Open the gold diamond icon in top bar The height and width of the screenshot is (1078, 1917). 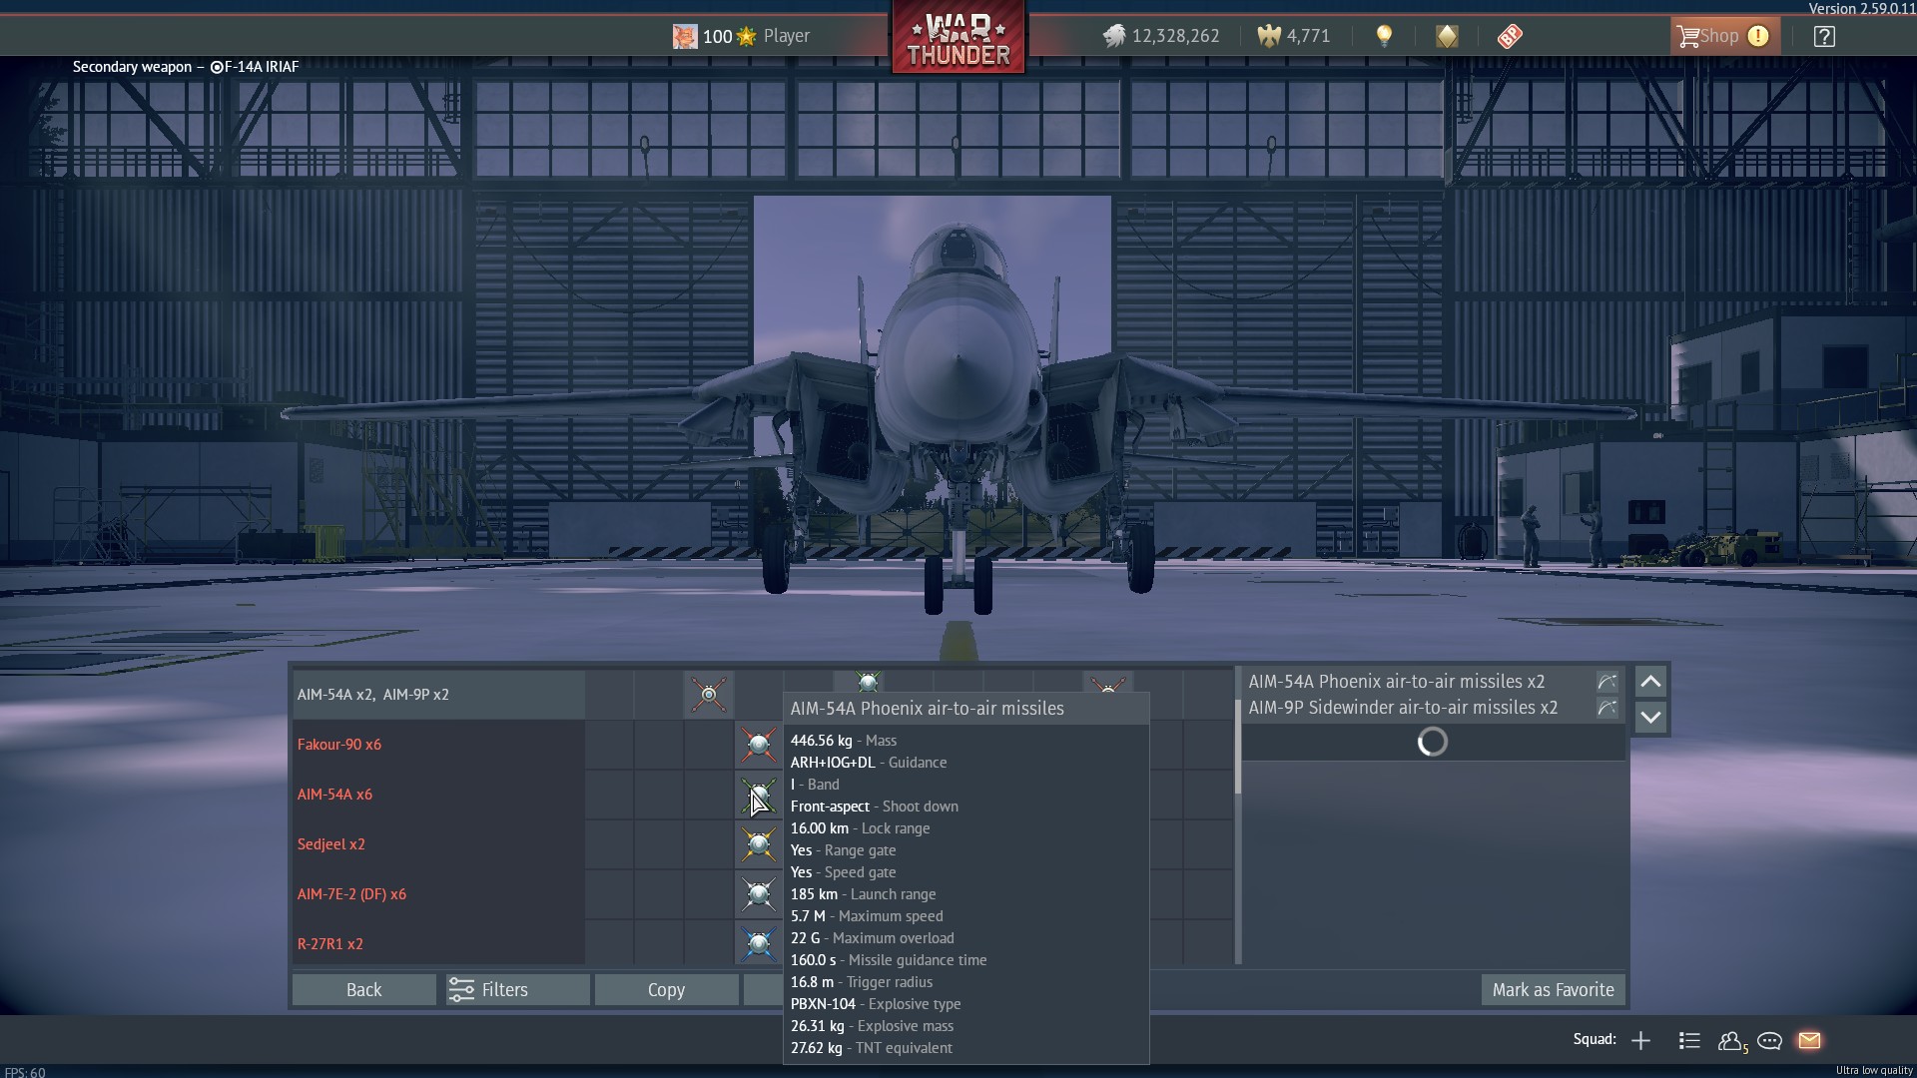1447,36
